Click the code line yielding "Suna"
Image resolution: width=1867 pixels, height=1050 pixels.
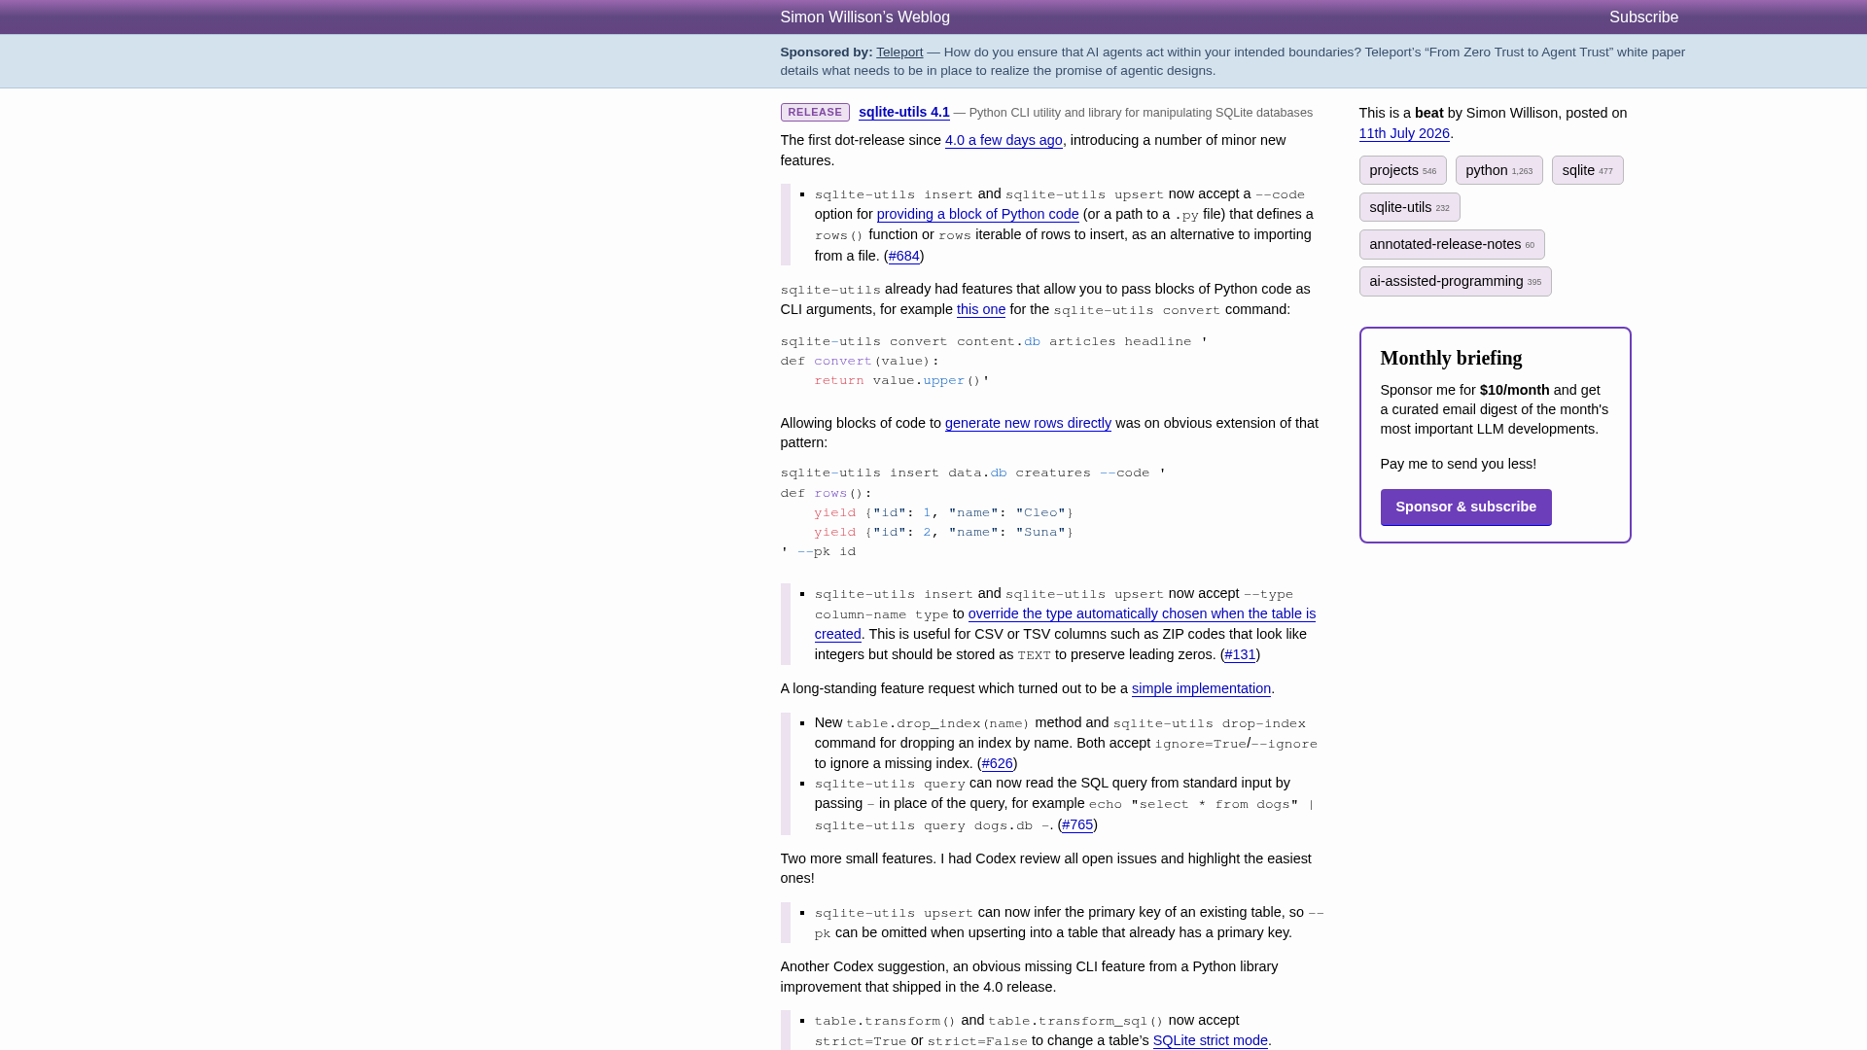943,533
